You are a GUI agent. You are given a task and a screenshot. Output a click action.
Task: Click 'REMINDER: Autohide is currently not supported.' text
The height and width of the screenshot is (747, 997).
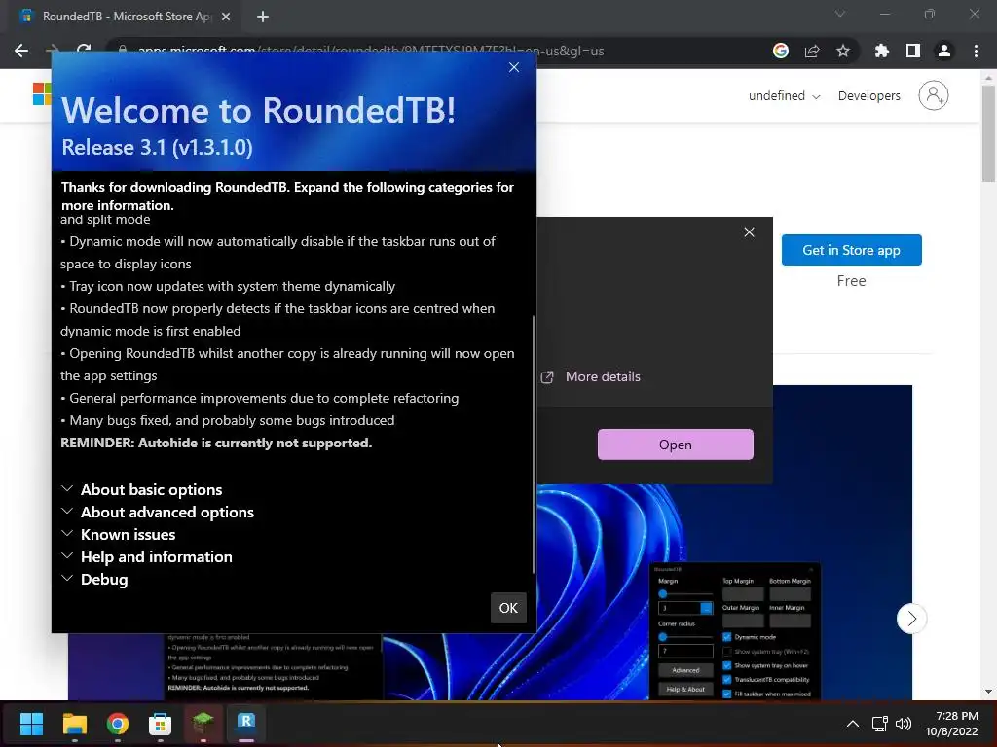pos(216,443)
